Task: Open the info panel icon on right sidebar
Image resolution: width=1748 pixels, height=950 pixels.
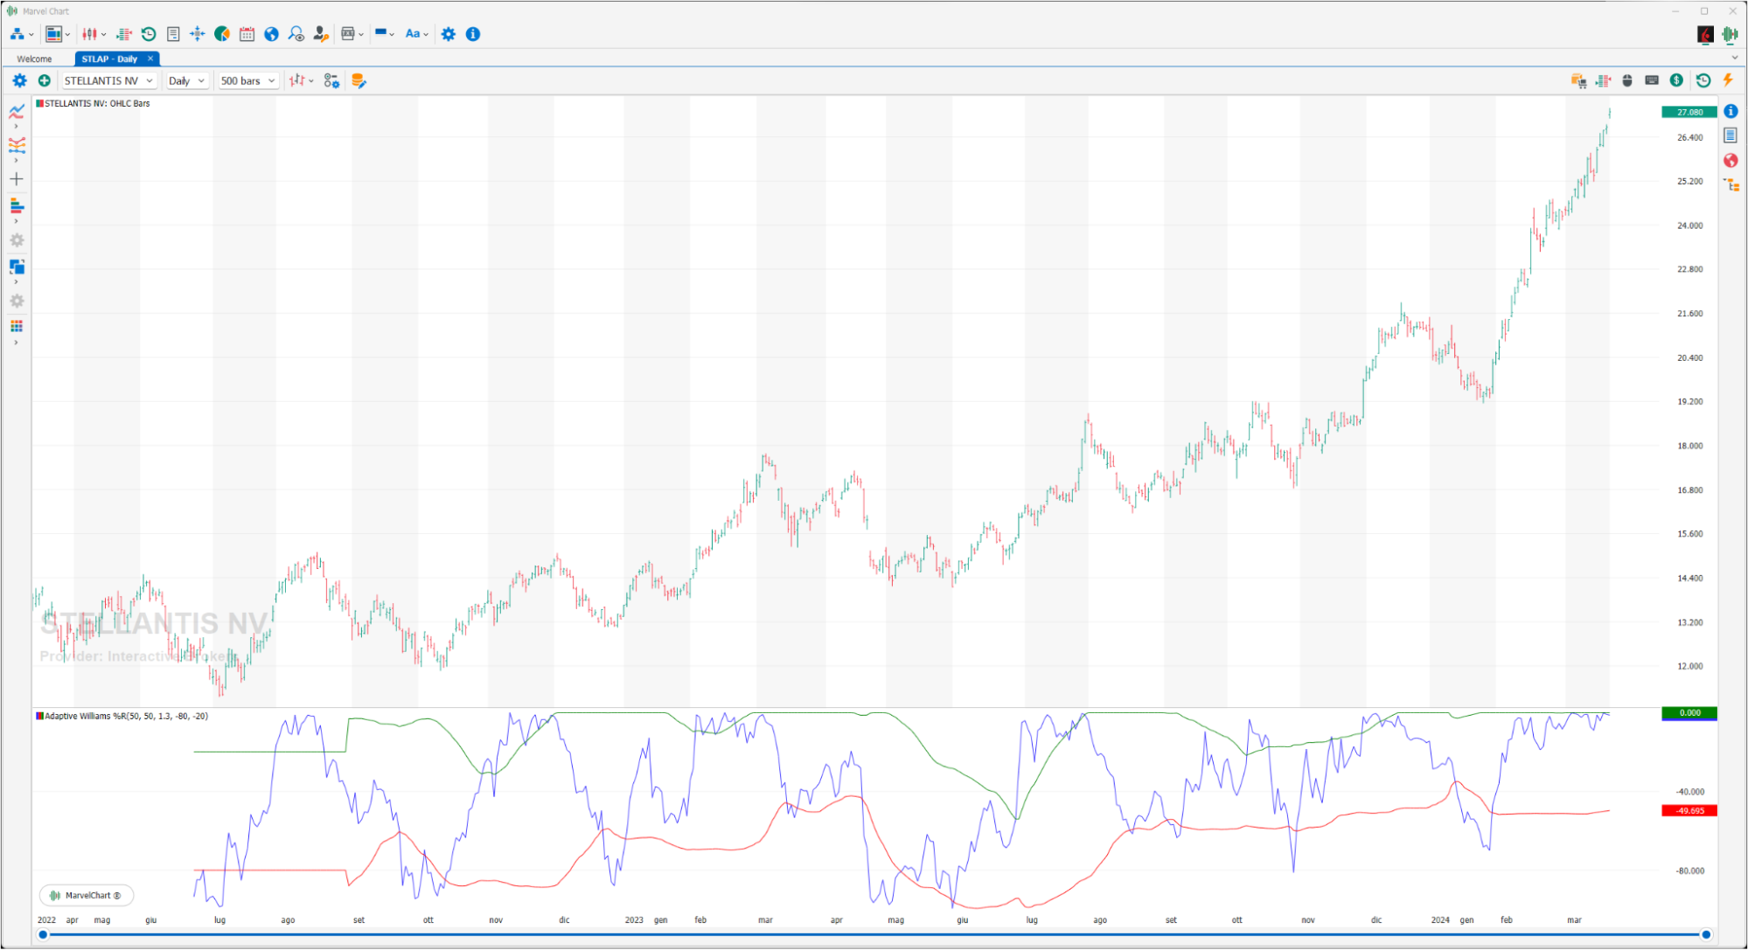Action: click(1731, 111)
